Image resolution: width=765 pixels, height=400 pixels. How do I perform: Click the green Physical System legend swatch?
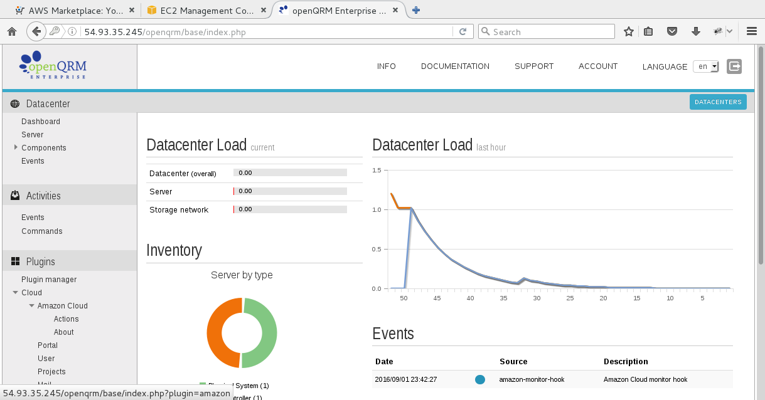point(203,385)
